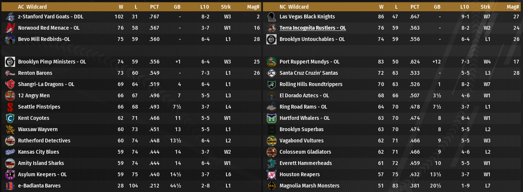Sort NC Wildcard by L10 column
Viewport: 523px width, 192px height.
tap(465, 7)
